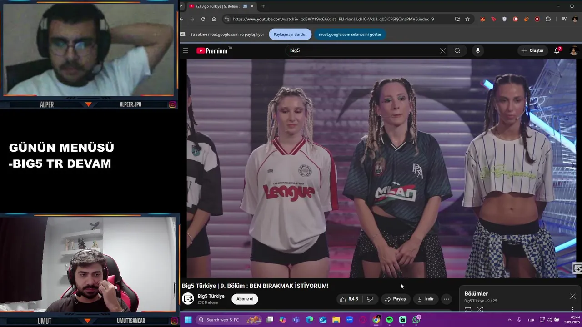Subscribe with the Abone ol button
Image resolution: width=582 pixels, height=327 pixels.
245,299
